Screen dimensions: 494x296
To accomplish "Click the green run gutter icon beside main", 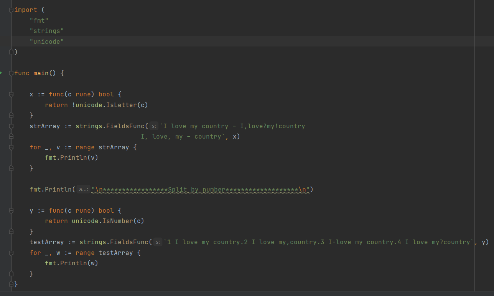I will coord(1,73).
